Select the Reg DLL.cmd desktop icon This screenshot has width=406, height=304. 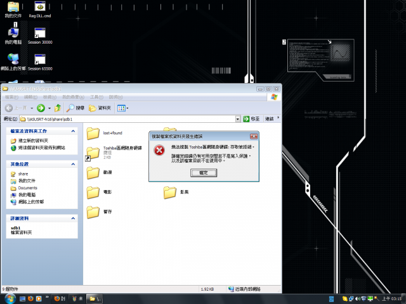40,10
